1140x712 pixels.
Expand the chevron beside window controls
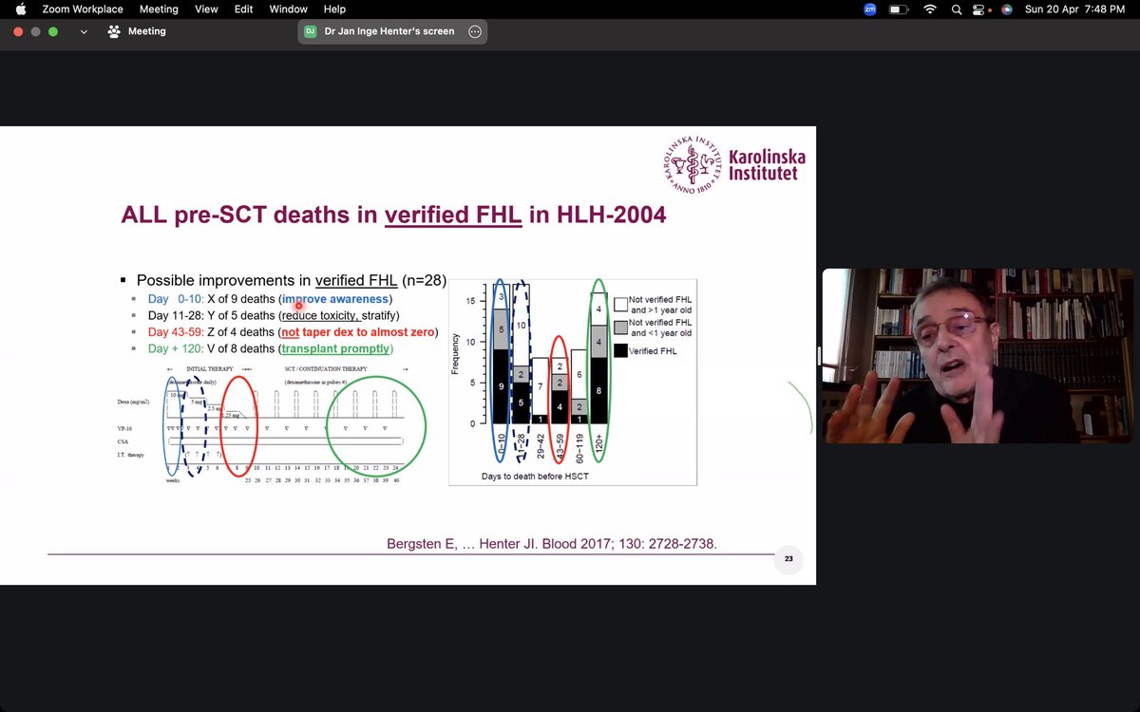point(84,31)
